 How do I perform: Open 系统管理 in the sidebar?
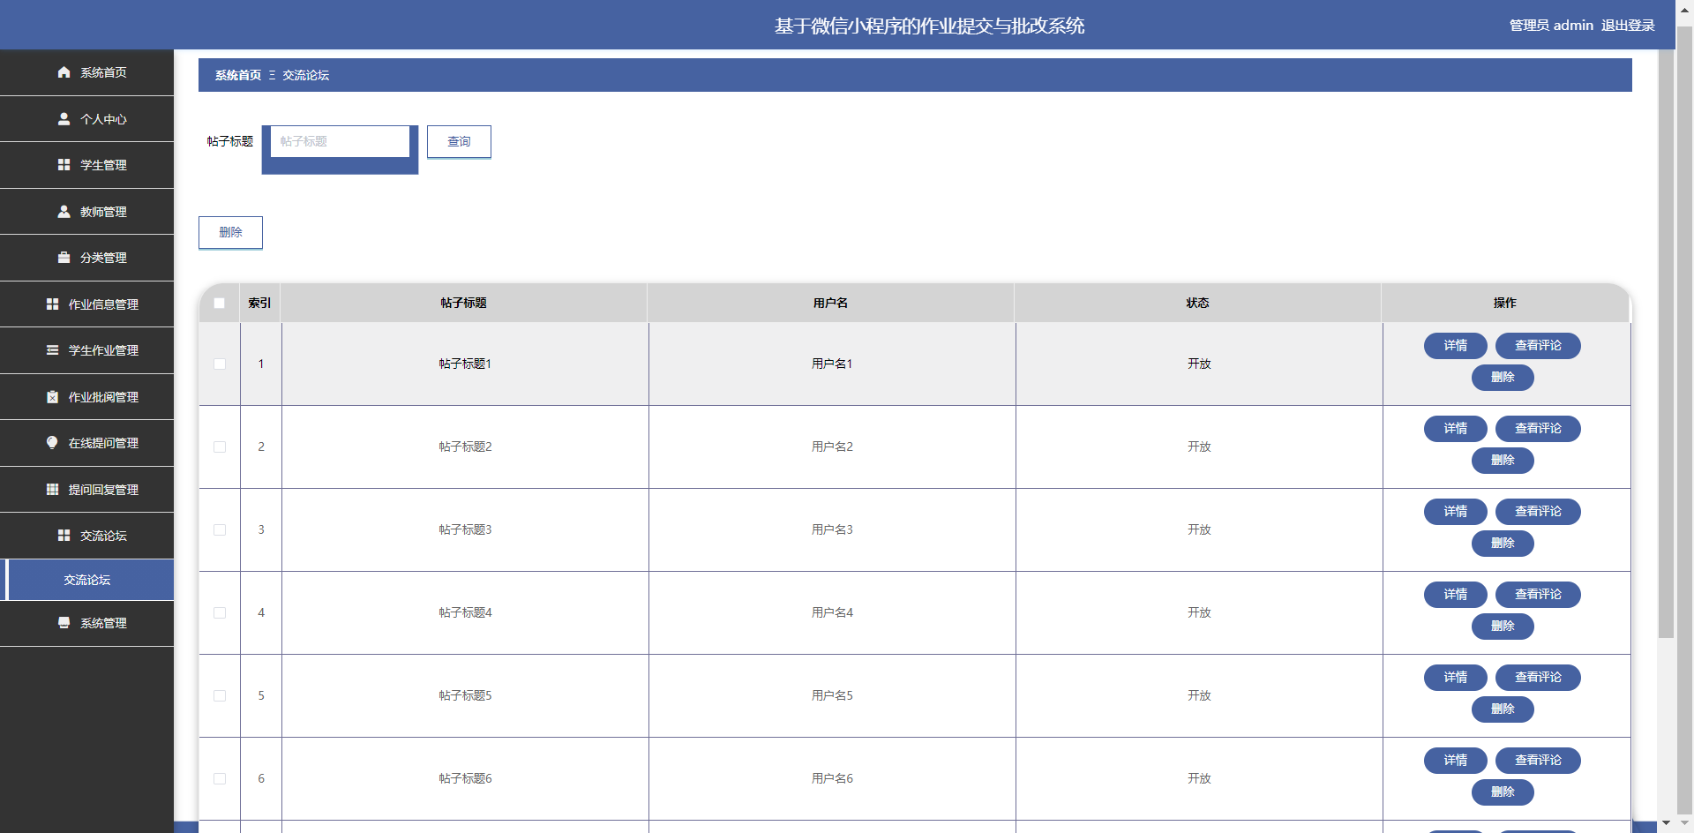click(86, 623)
